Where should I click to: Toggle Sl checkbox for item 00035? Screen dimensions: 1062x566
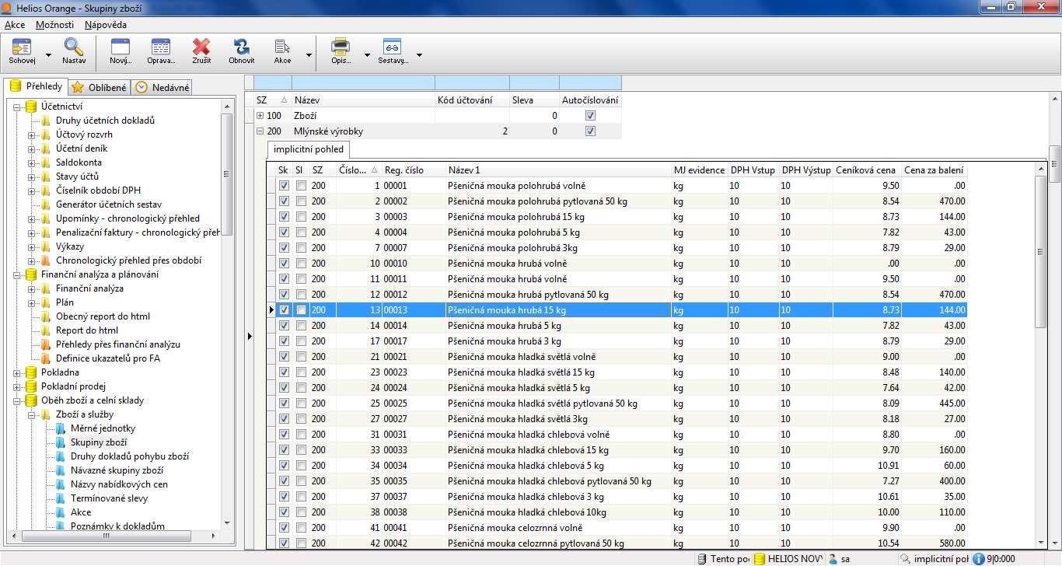pos(301,481)
